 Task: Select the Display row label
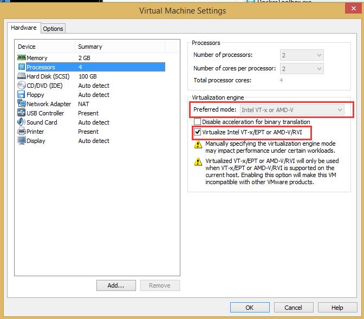coord(36,141)
